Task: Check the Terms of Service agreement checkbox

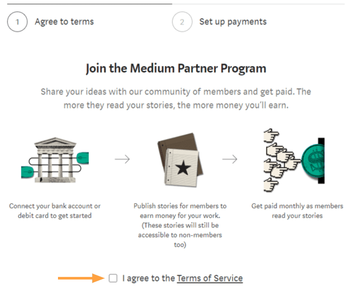Action: 113,278
